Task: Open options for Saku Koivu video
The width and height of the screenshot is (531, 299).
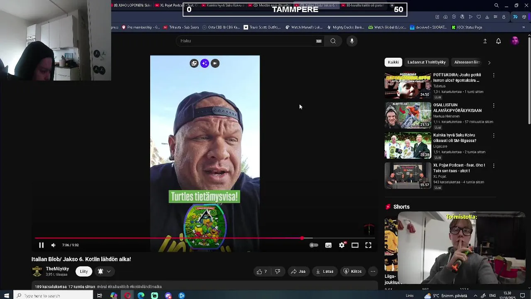Action: 494,136
